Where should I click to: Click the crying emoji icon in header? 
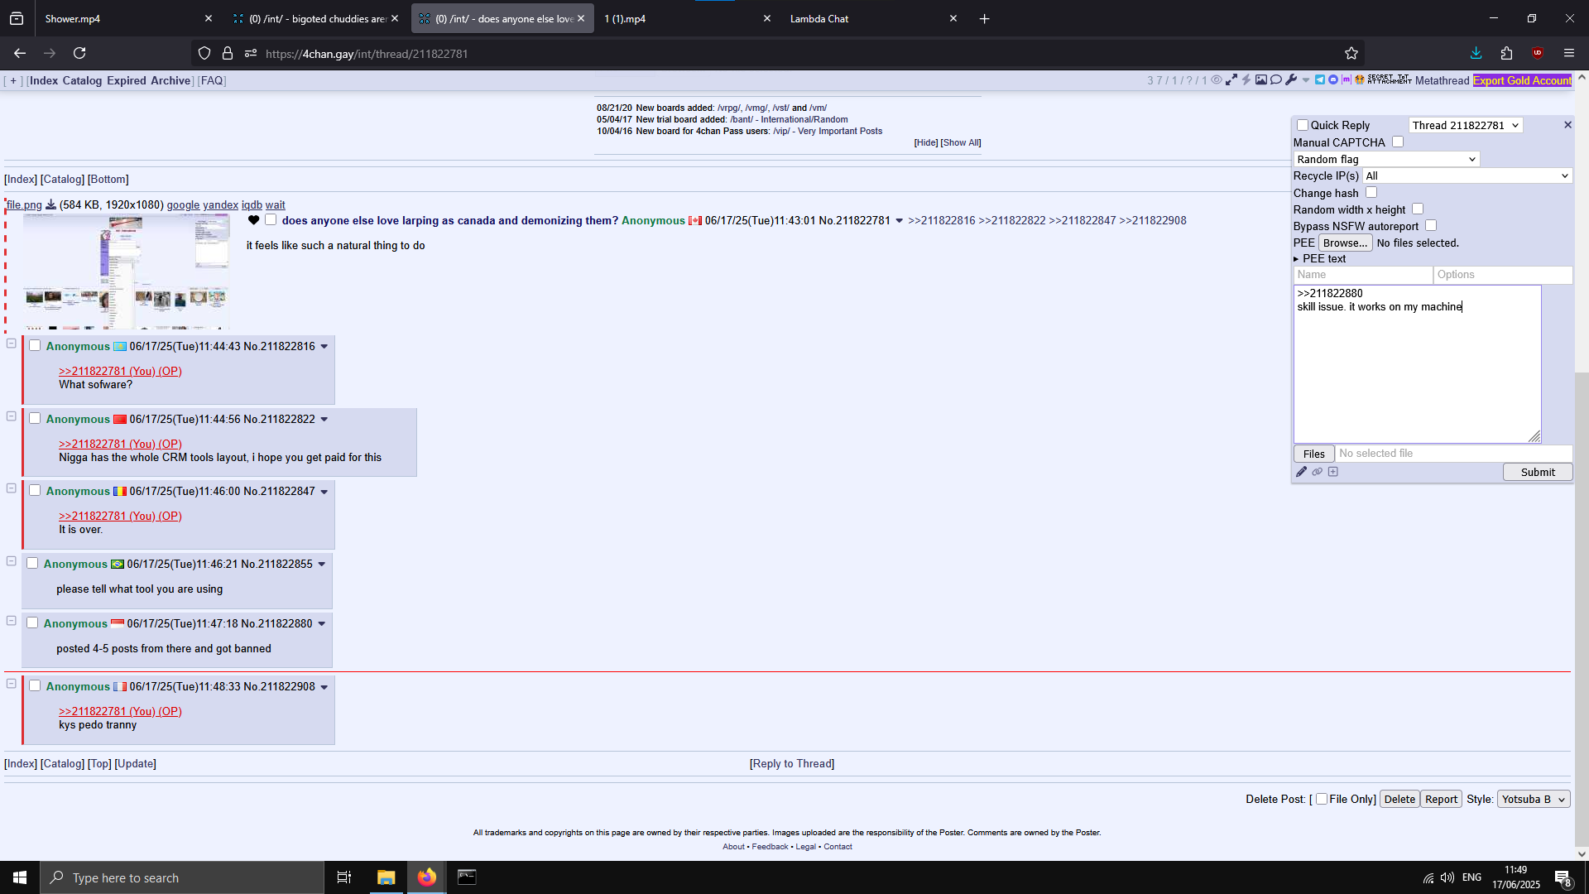(1359, 80)
